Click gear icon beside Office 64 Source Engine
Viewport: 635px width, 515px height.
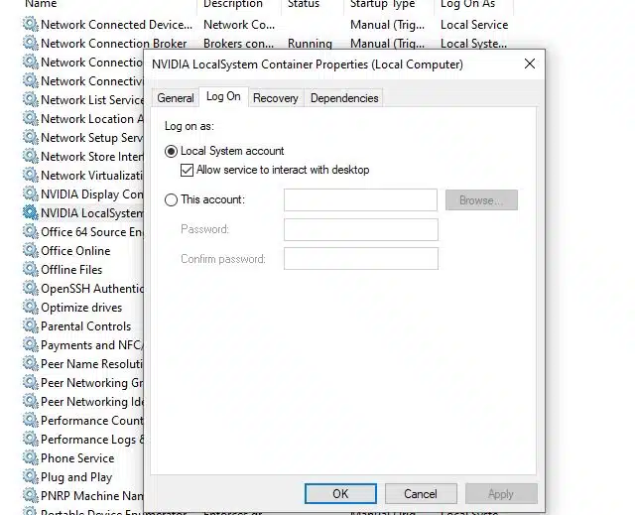coord(31,231)
